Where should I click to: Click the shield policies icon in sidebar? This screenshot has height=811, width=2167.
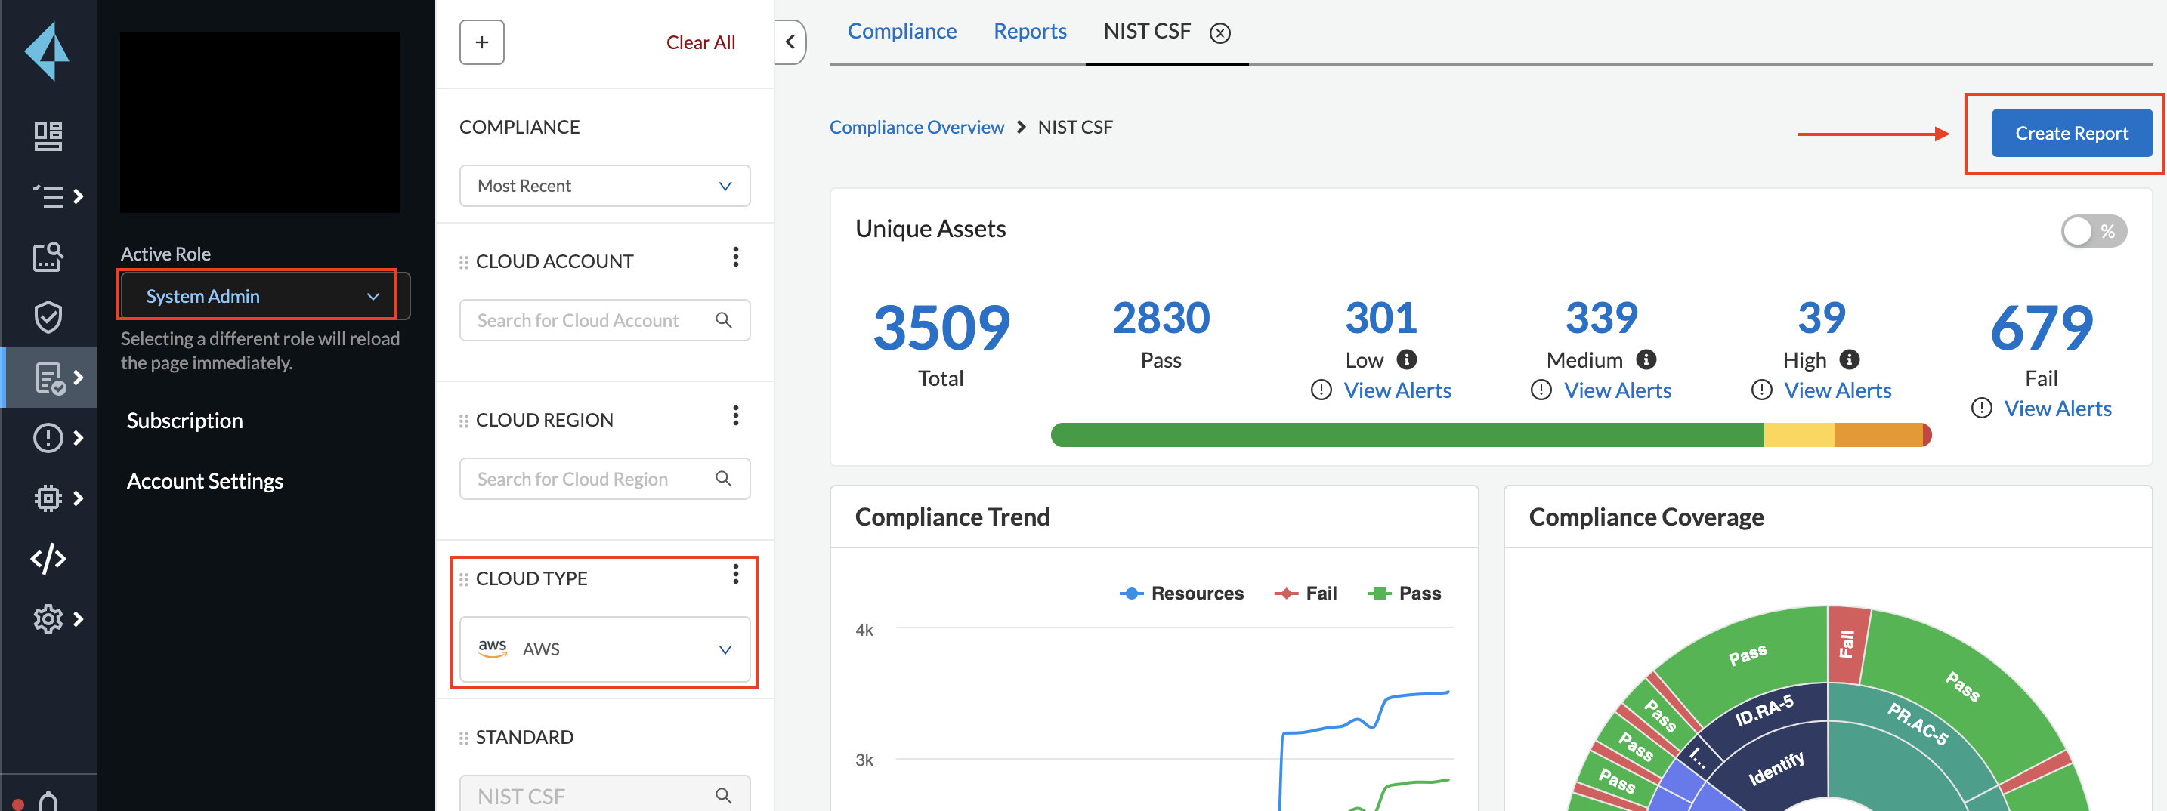pos(48,317)
